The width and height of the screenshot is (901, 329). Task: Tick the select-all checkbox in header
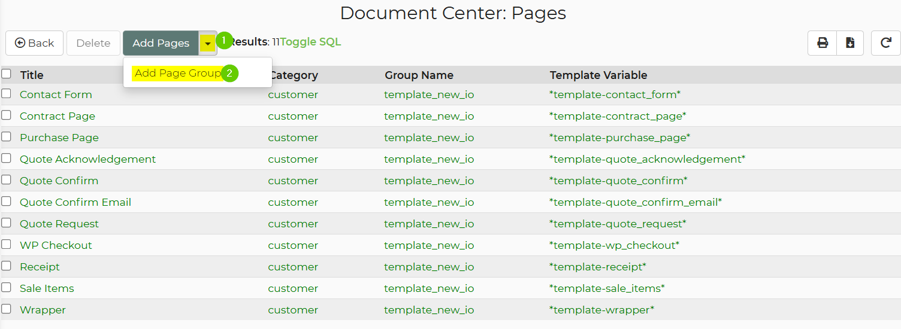tap(6, 74)
